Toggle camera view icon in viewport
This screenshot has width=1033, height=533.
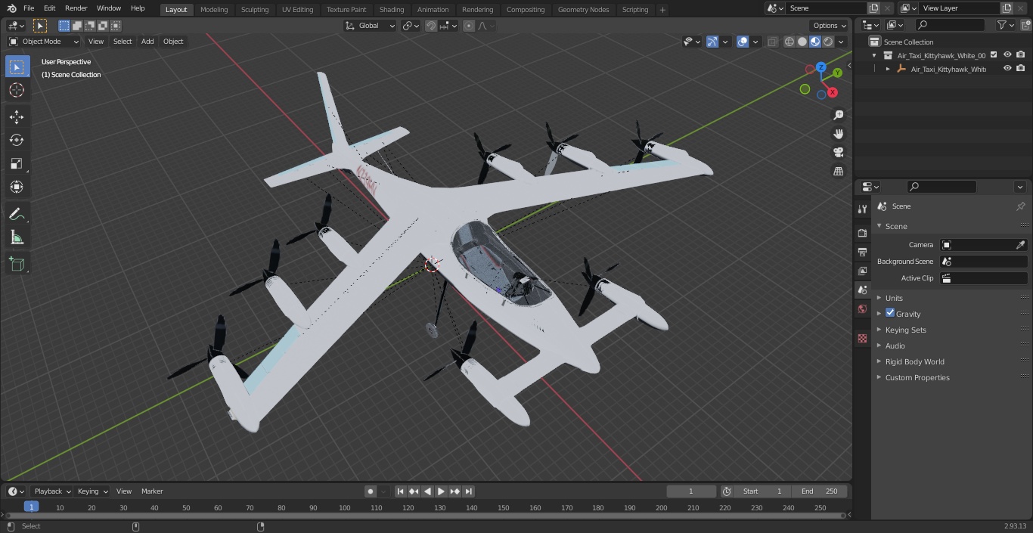tap(838, 153)
